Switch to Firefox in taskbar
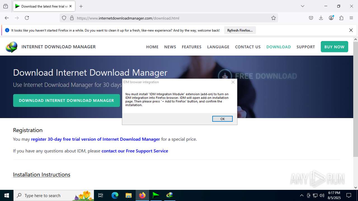358x201 pixels. (142, 195)
